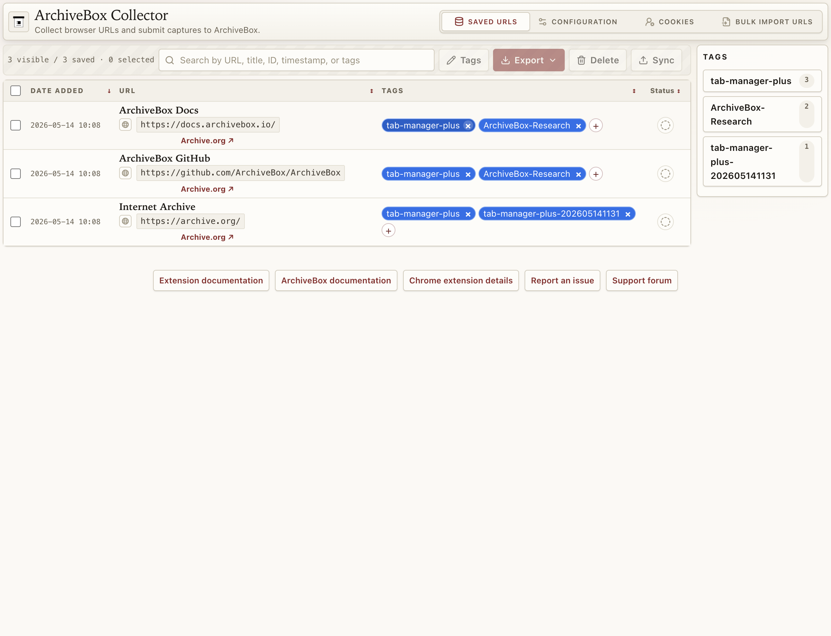831x636 pixels.
Task: Remove tab-manager-plus tag from Internet Archive
Action: coord(468,214)
